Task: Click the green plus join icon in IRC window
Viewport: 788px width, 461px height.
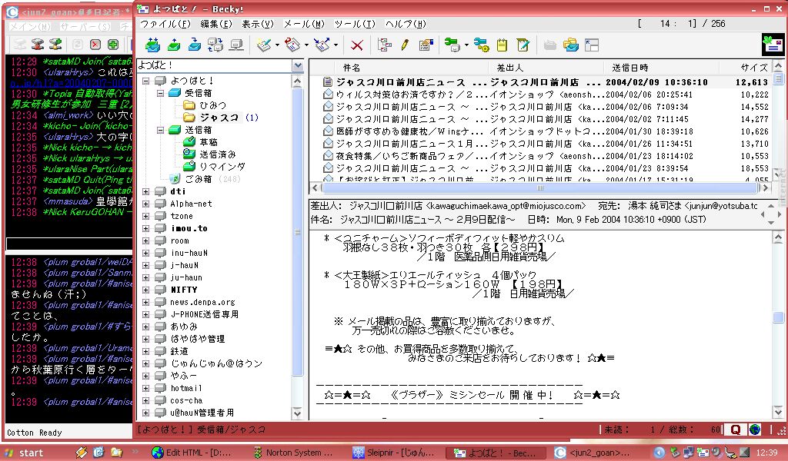Action: pos(113,44)
